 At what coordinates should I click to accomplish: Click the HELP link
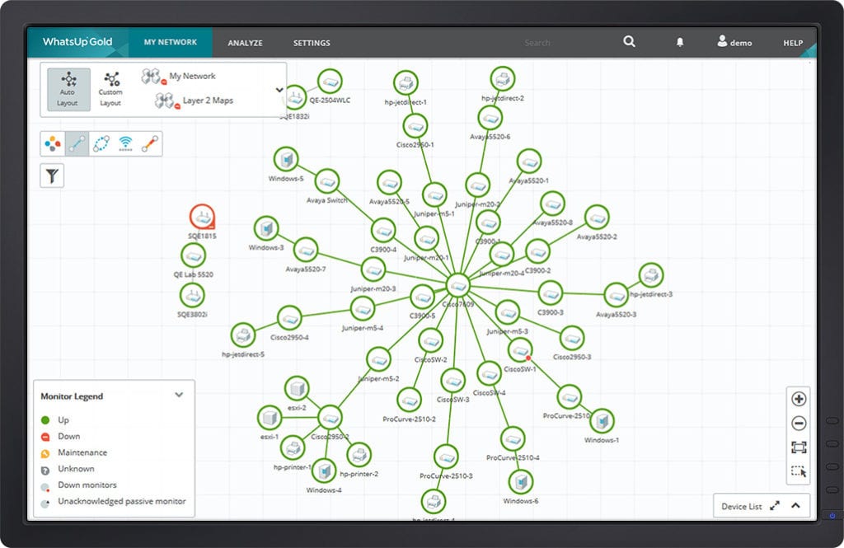(792, 42)
